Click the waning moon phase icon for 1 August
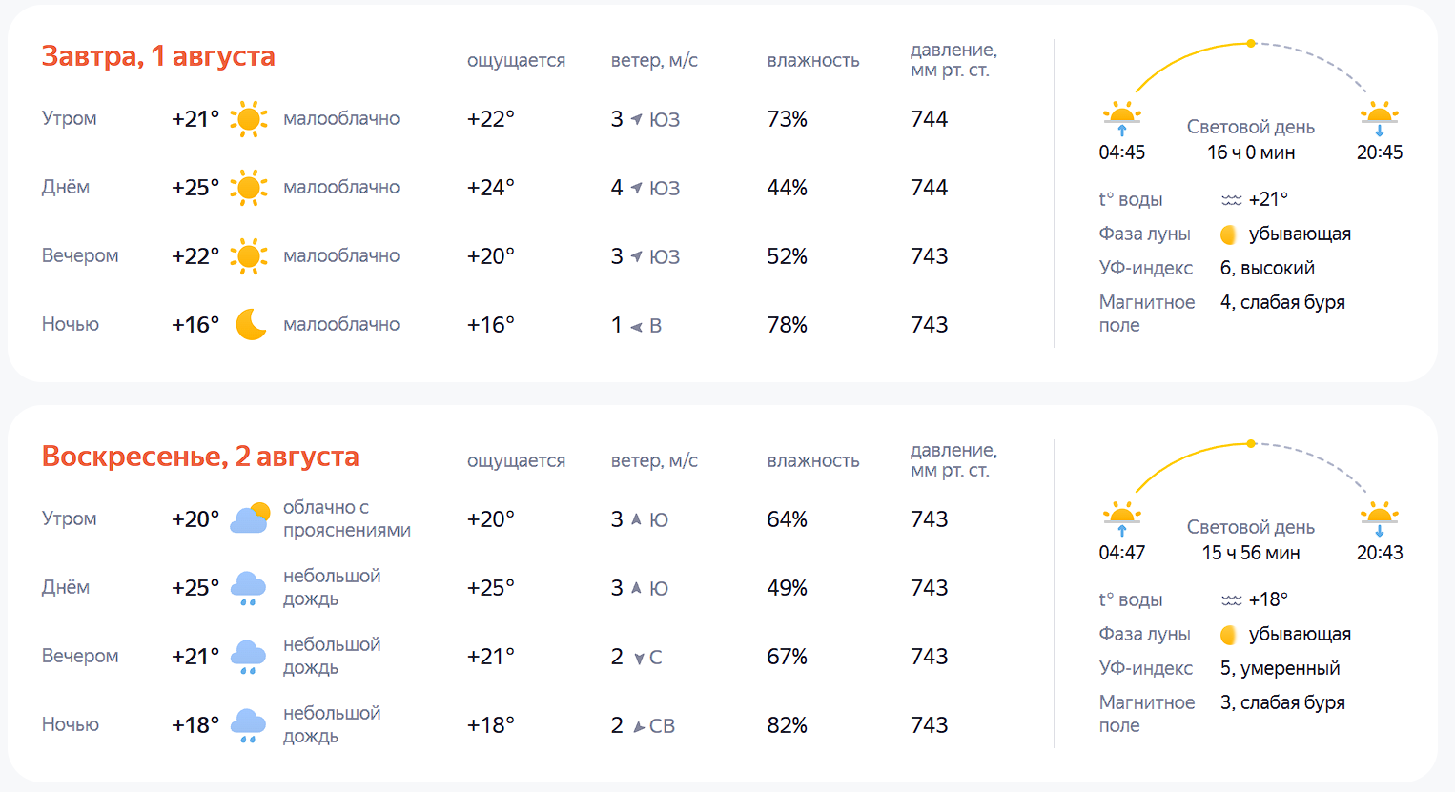Viewport: 1455px width, 792px height. [x=1229, y=234]
